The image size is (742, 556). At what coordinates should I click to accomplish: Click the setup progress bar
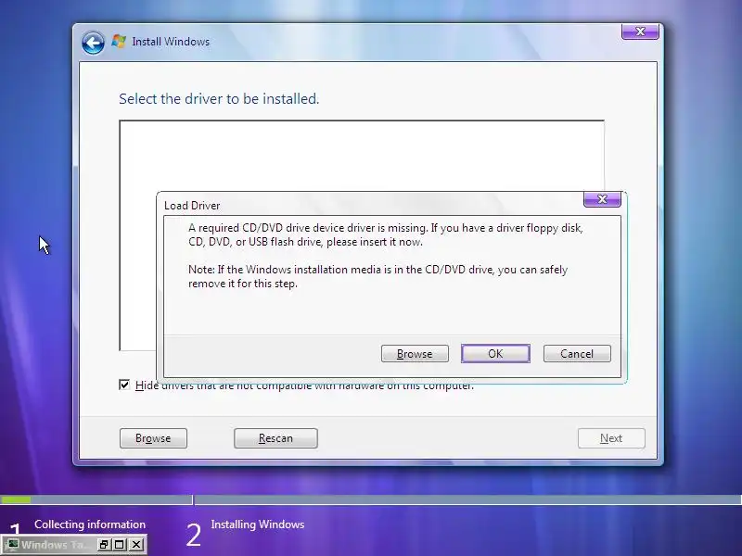371,499
